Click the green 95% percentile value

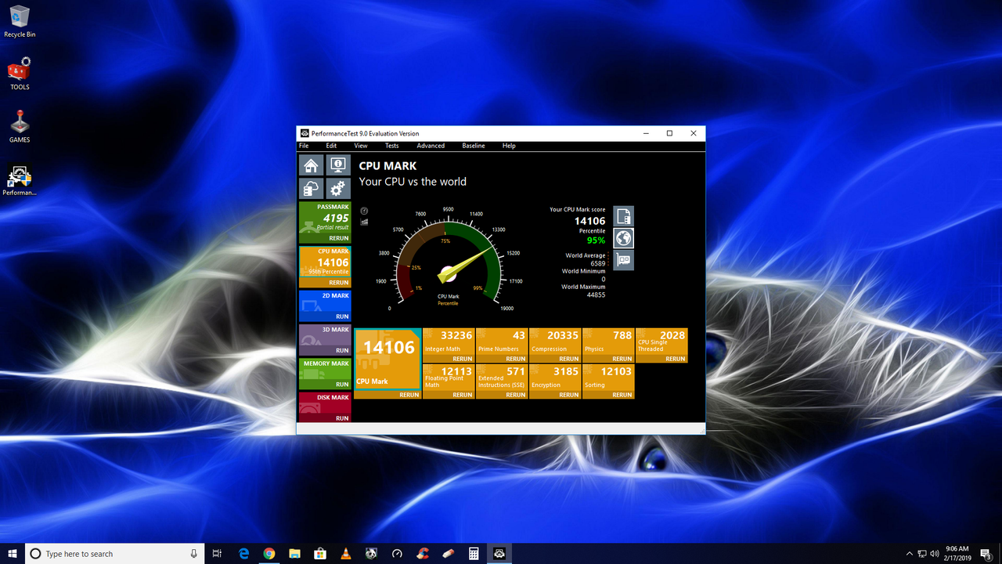point(597,240)
